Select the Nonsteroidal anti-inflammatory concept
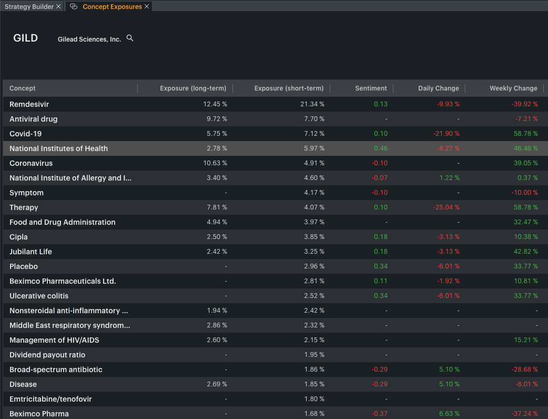 click(69, 311)
